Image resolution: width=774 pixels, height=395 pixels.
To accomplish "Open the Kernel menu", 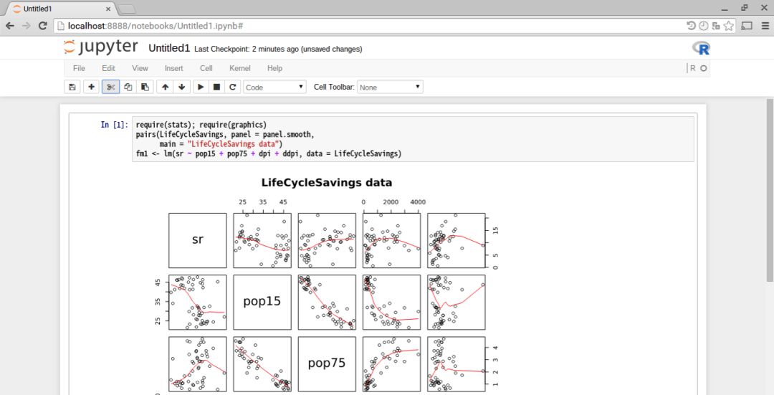I will coord(240,68).
